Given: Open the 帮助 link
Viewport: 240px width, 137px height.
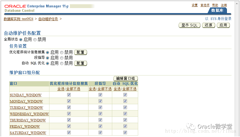Looking at the screenshot, I should [215, 5].
